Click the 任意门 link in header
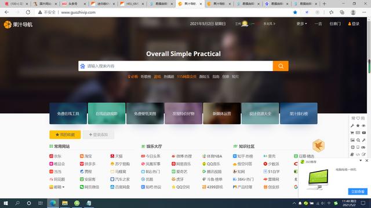The image size is (371, 208). coord(335,24)
